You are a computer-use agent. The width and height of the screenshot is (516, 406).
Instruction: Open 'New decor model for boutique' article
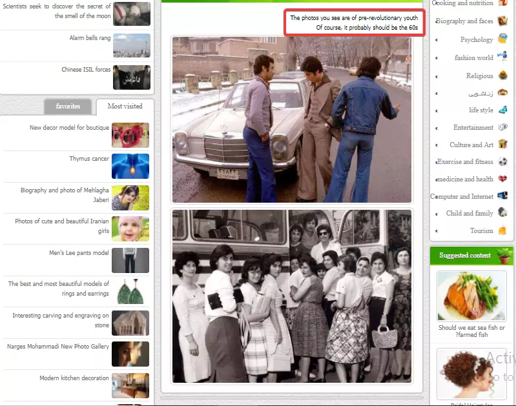point(69,127)
